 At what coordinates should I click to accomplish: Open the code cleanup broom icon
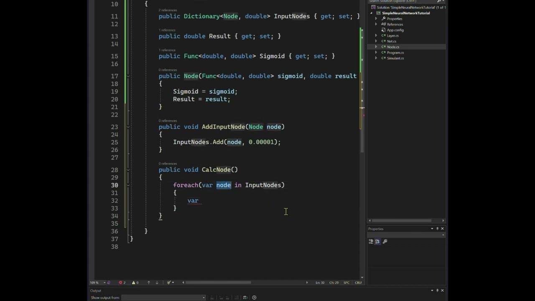(170, 283)
